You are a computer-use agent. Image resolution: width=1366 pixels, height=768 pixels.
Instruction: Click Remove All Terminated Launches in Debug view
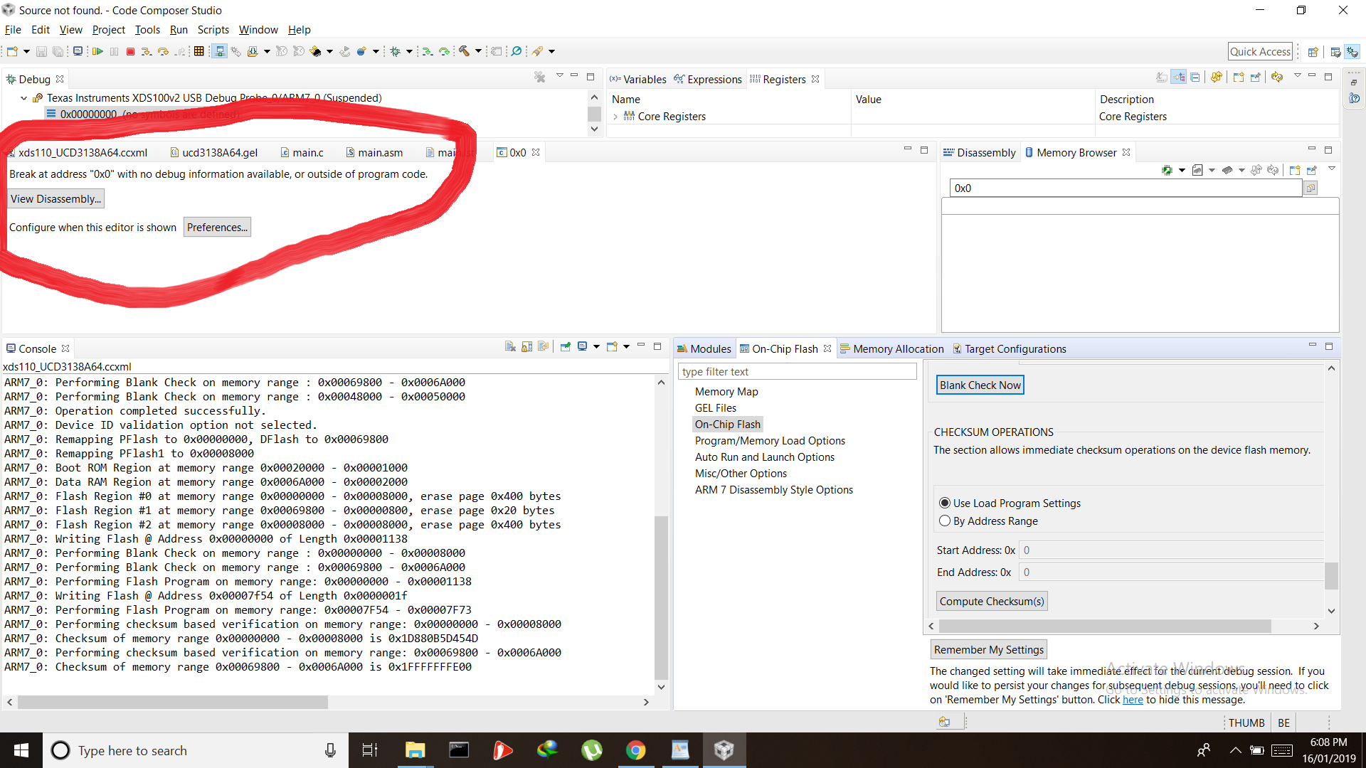(x=540, y=77)
